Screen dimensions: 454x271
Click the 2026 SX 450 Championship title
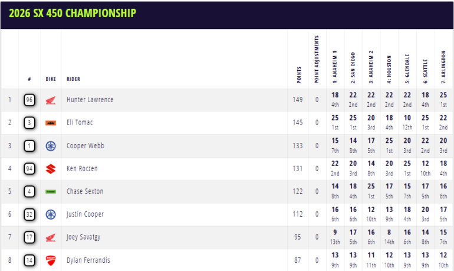(x=73, y=13)
